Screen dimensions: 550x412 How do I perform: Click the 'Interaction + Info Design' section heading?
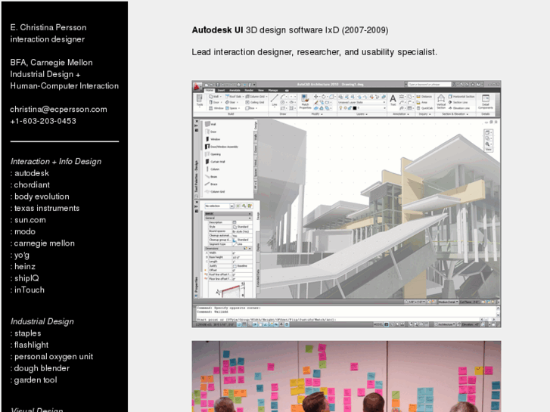point(56,162)
